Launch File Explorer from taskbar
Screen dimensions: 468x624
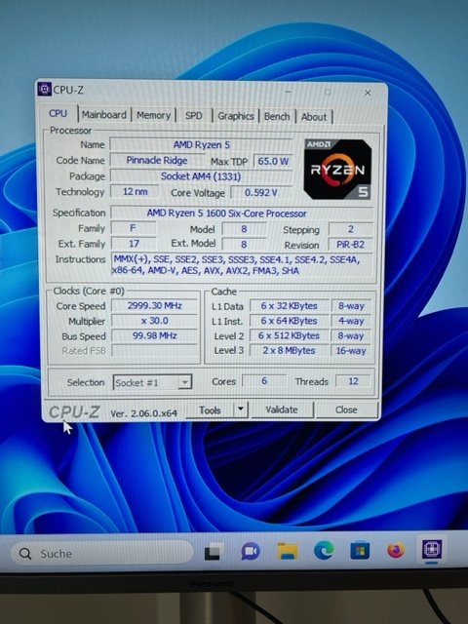pos(288,551)
